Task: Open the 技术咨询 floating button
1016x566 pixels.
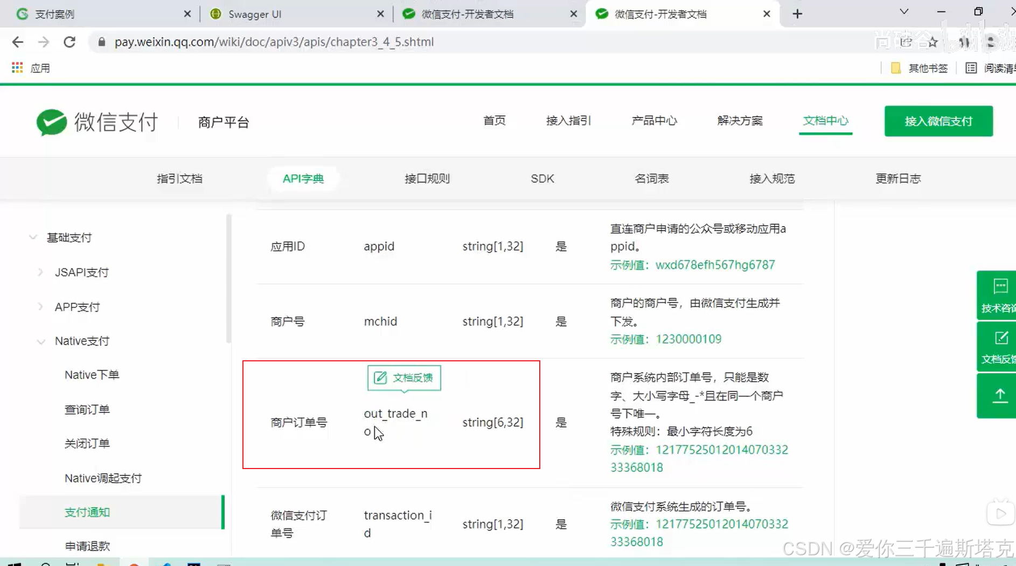Action: click(997, 295)
